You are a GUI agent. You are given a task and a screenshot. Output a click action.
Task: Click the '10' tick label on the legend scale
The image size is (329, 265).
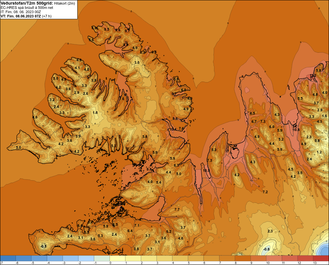click(x=268, y=263)
